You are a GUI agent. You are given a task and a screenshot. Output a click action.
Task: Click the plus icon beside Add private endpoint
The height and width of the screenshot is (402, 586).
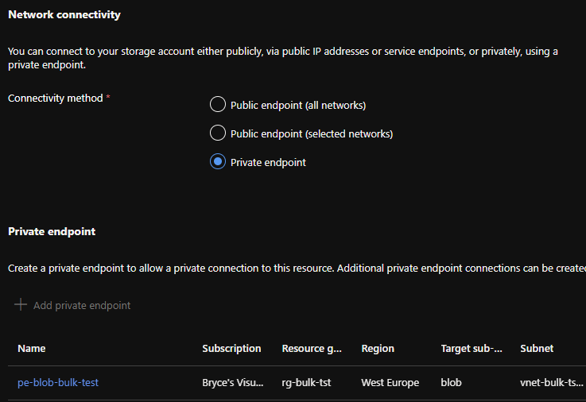pyautogui.click(x=21, y=305)
